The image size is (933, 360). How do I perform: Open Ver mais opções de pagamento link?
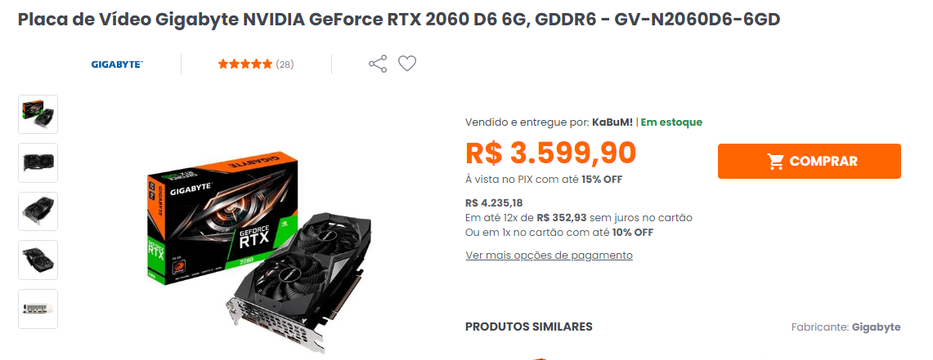pyautogui.click(x=549, y=256)
